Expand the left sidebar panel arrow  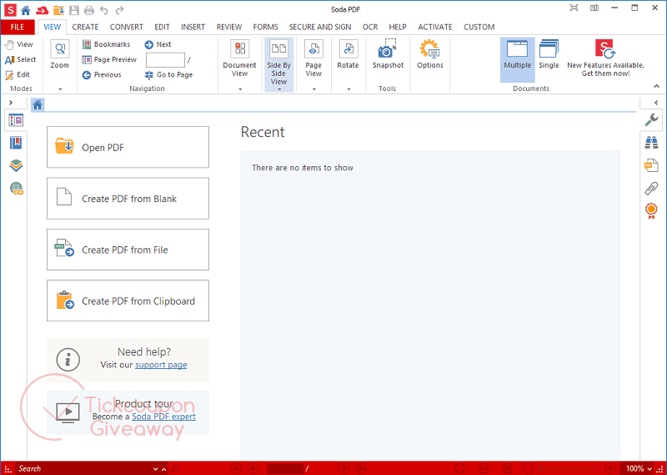tap(11, 103)
